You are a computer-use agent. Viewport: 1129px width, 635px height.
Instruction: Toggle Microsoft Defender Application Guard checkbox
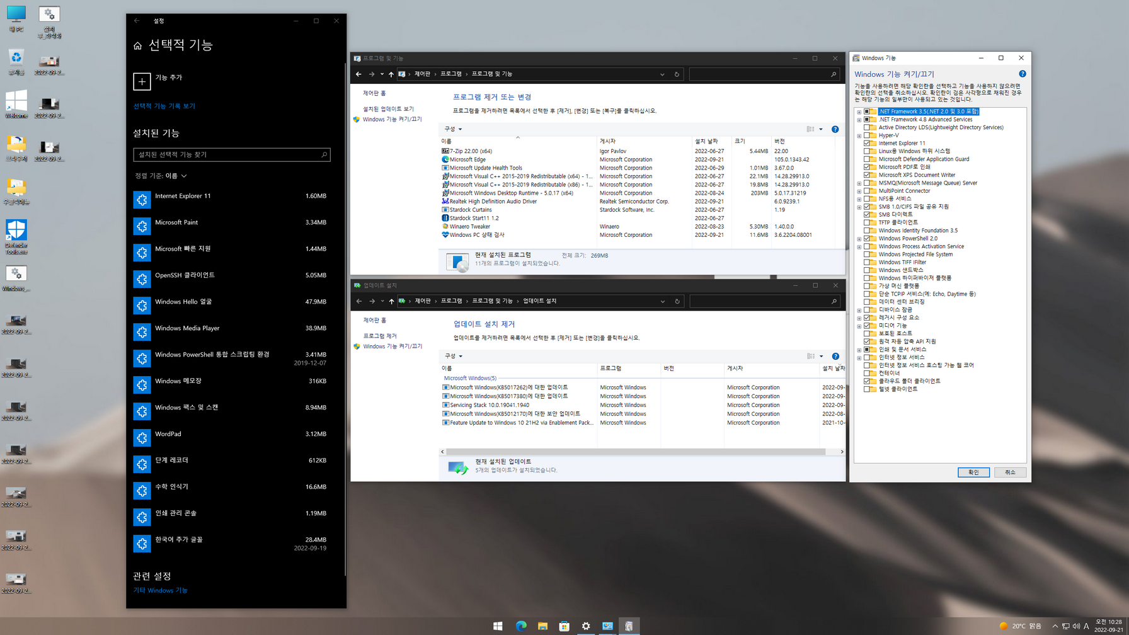867,159
